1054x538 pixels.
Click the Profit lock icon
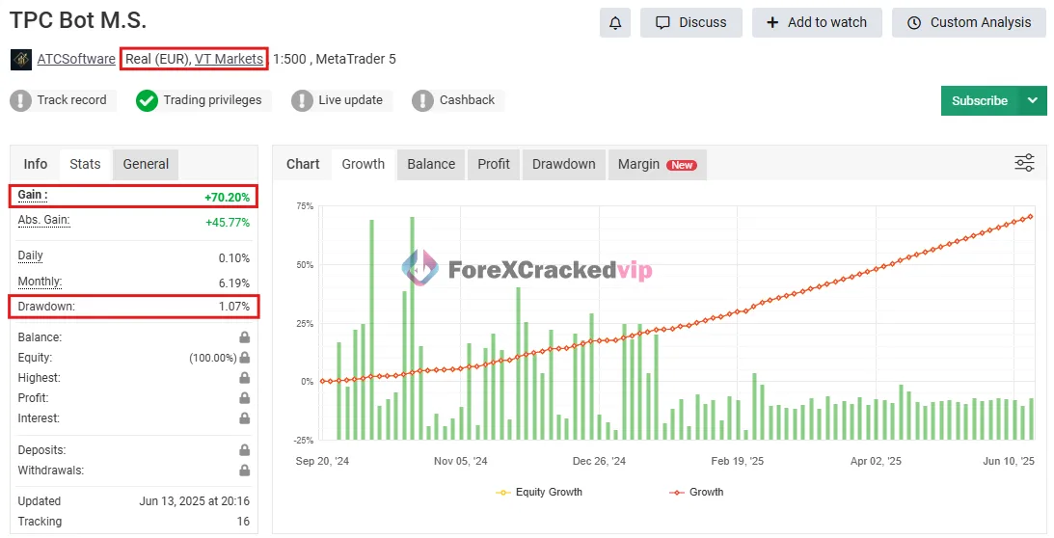click(x=245, y=397)
